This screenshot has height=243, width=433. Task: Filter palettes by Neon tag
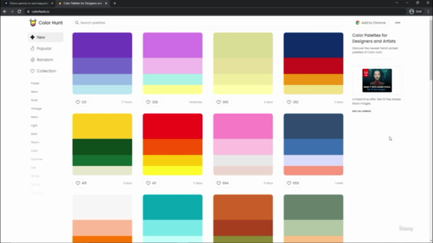point(35,92)
